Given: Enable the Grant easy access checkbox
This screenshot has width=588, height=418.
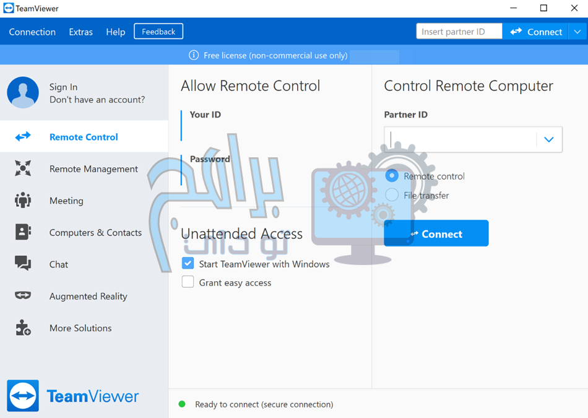Looking at the screenshot, I should tap(188, 282).
